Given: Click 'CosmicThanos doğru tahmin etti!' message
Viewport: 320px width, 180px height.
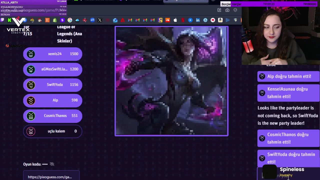Looking at the screenshot, I should [x=288, y=138].
